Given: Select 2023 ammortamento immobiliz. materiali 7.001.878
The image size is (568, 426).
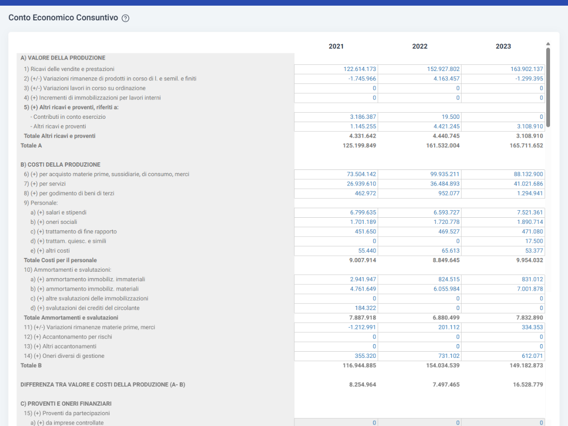Looking at the screenshot, I should tap(503, 289).
